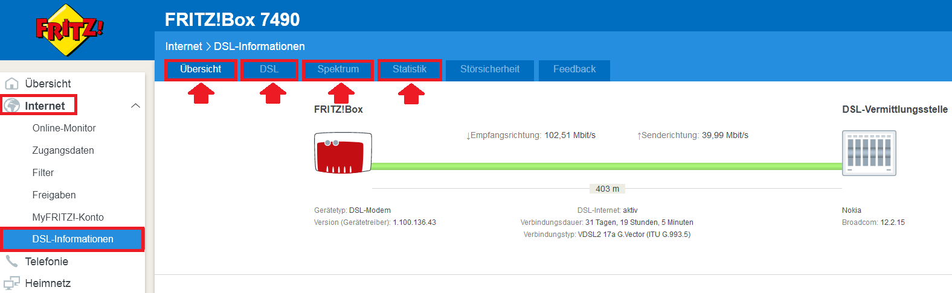Click the Heimnetz network icon

(x=11, y=283)
